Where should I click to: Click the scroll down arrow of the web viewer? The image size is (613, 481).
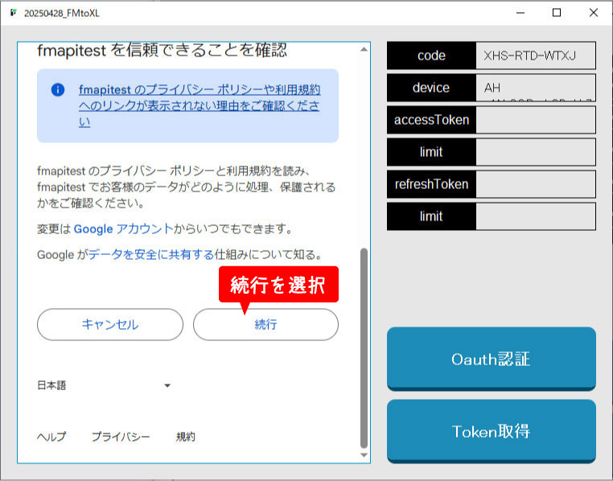pyautogui.click(x=364, y=455)
